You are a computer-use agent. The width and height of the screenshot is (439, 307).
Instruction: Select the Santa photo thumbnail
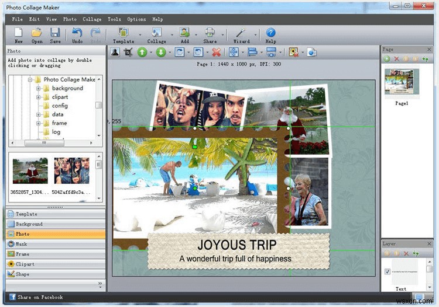(30, 170)
